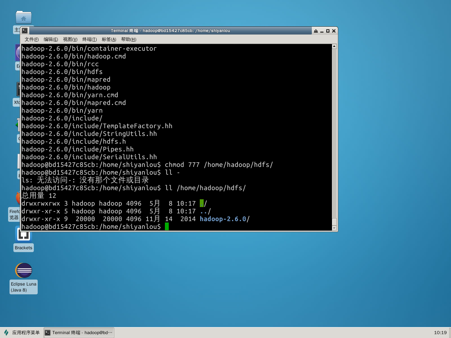Open the 编辑(E) menu
Screen dimensions: 451x338
pyautogui.click(x=51, y=39)
